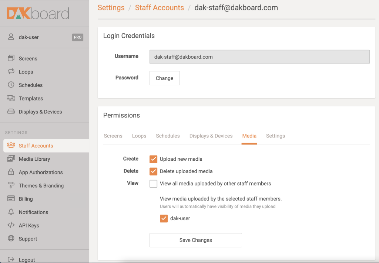
Task: Click the Logout exit icon
Action: pos(11,259)
